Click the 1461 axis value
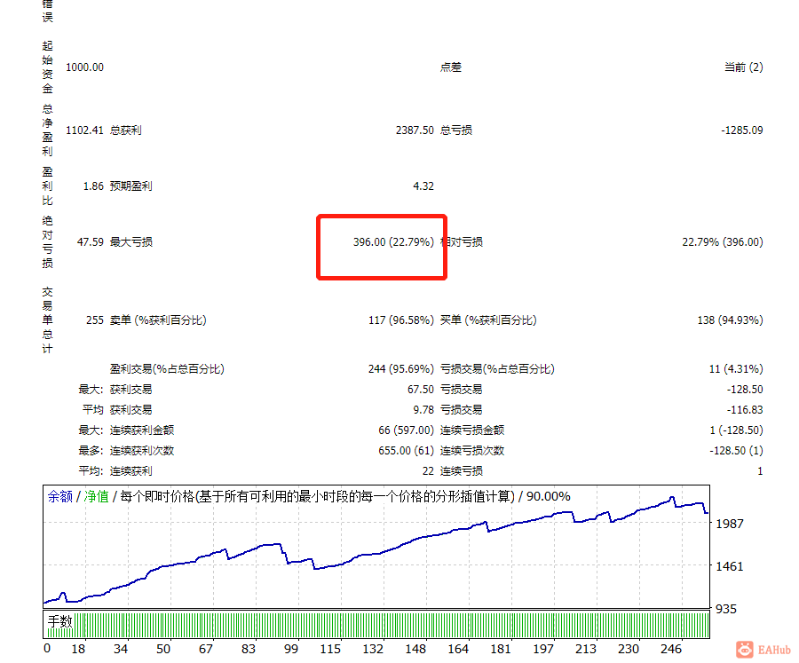The height and width of the screenshot is (663, 799). point(730,566)
